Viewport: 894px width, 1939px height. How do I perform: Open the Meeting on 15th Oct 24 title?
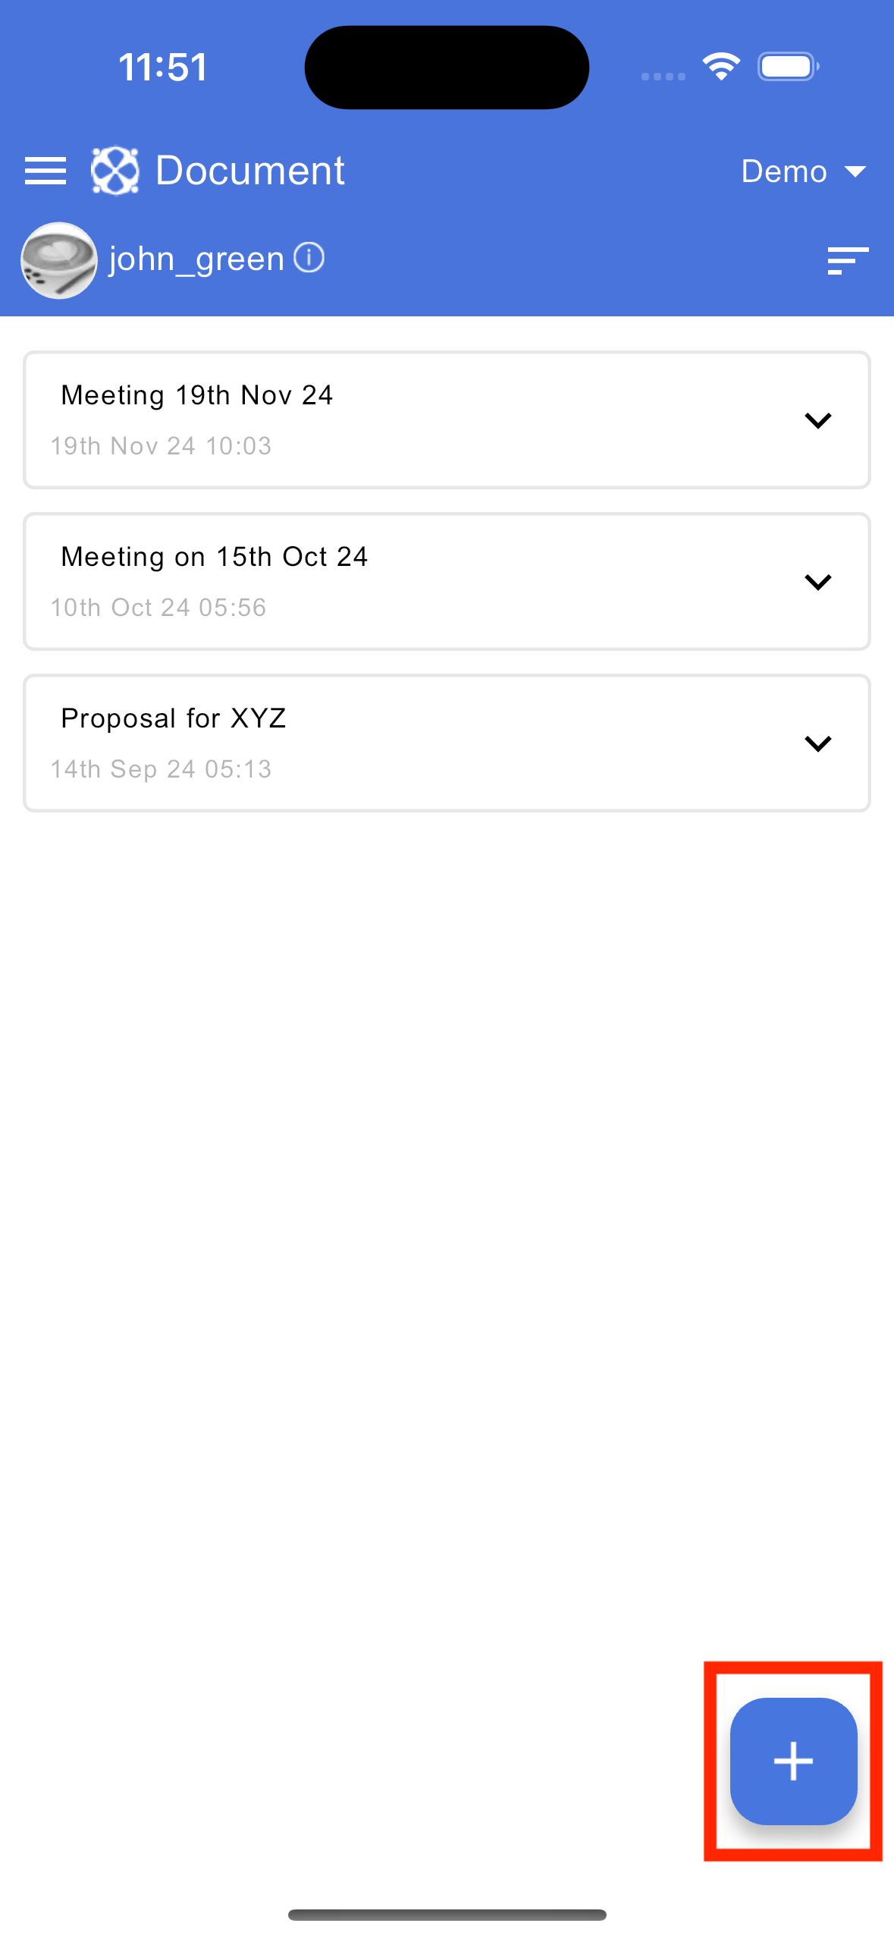(x=215, y=557)
